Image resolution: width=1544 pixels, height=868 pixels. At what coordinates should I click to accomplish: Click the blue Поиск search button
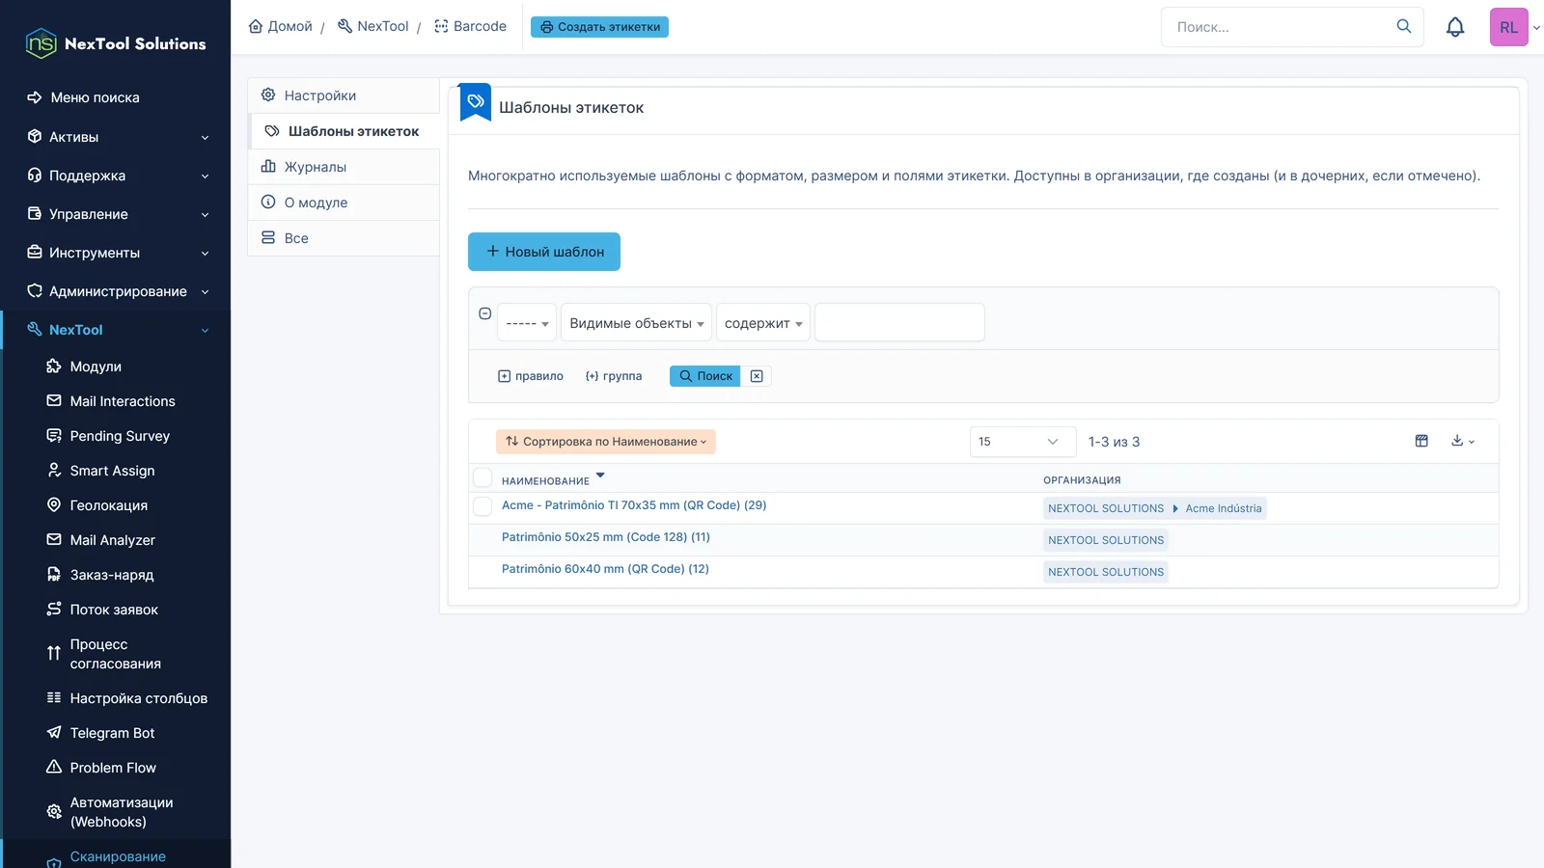(704, 376)
